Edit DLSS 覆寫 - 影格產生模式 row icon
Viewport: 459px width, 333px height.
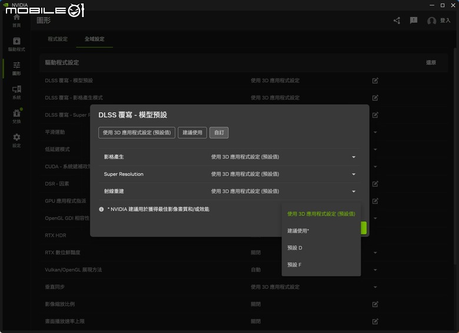[x=375, y=98]
